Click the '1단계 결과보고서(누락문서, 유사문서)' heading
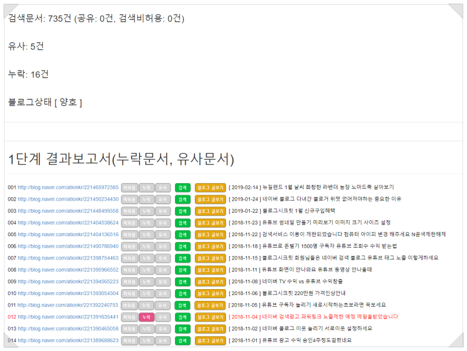467x351 pixels. click(x=121, y=159)
